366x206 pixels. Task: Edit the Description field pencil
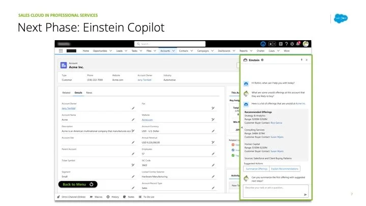133,131
